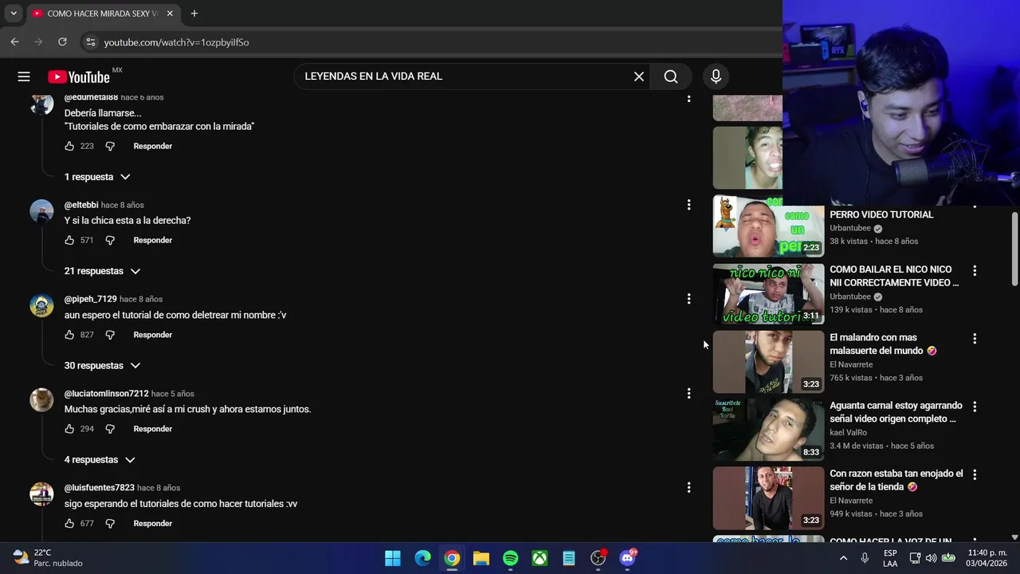Open options for 'Aguanta carnal' video
Image resolution: width=1020 pixels, height=574 pixels.
tap(974, 407)
